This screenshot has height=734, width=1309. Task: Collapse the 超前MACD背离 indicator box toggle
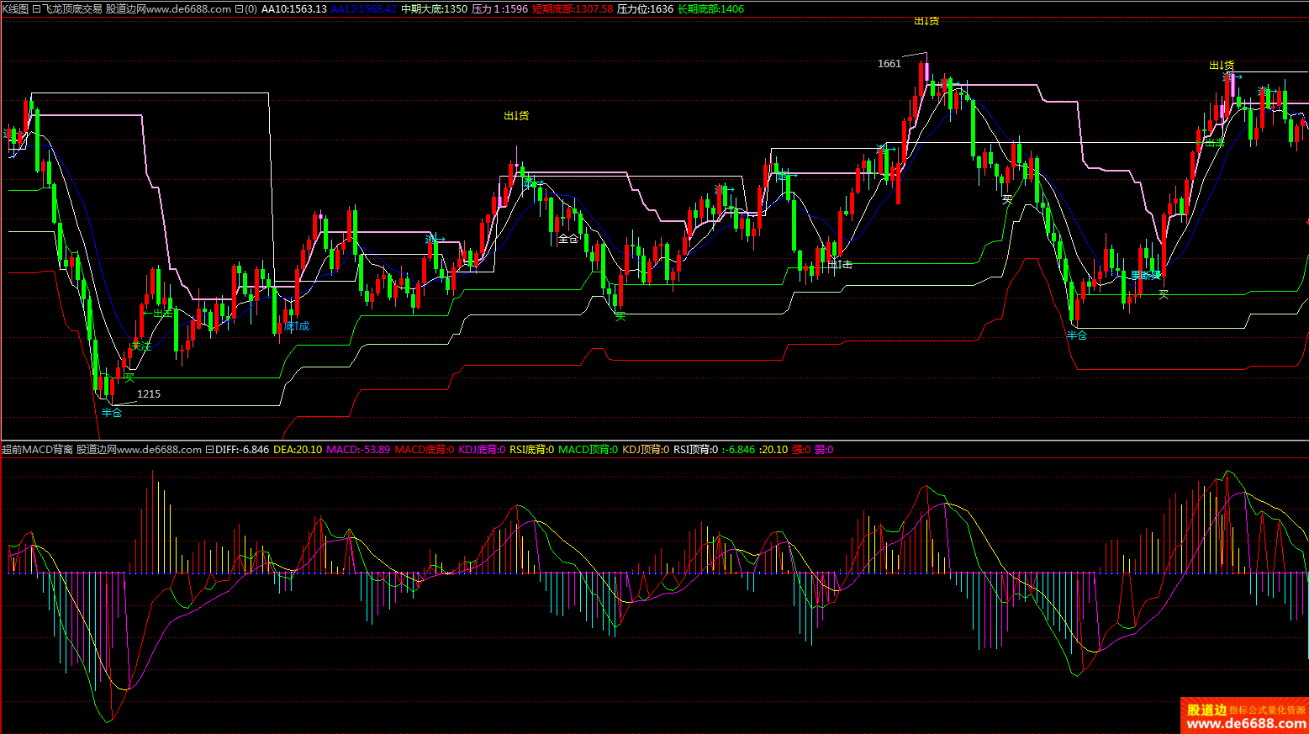click(209, 450)
